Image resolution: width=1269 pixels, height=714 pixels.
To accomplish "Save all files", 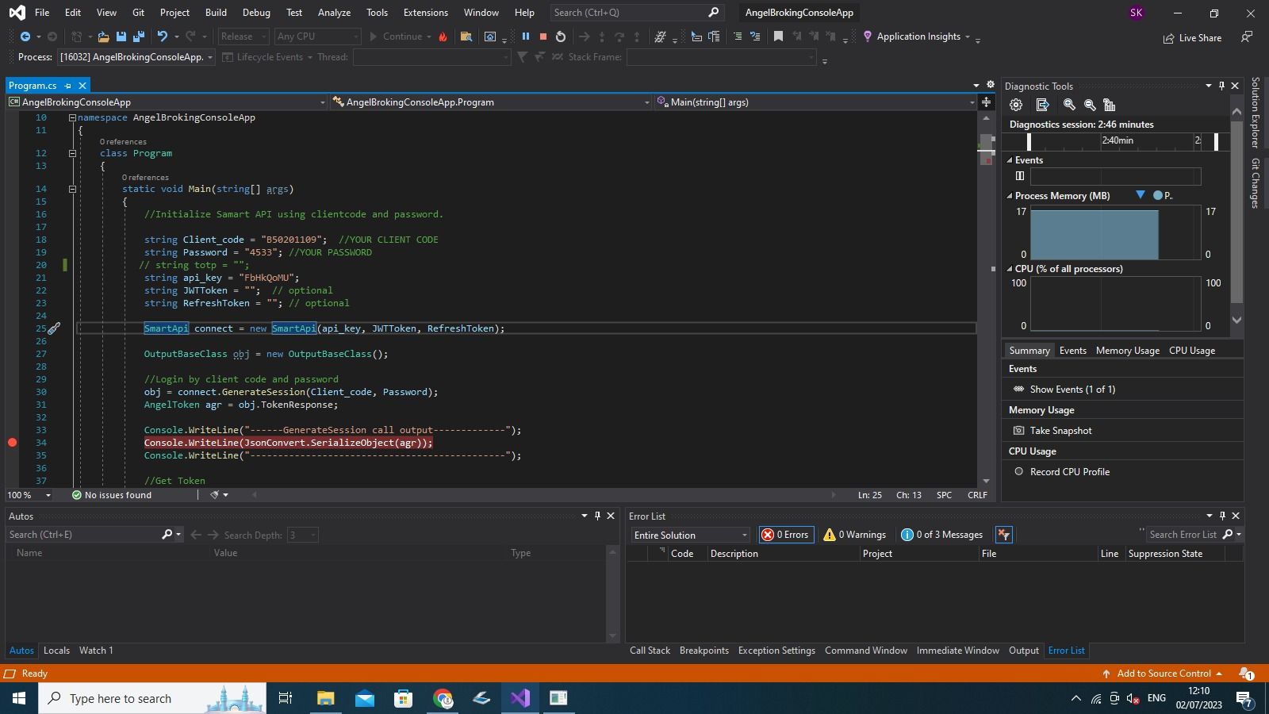I will pos(139,36).
